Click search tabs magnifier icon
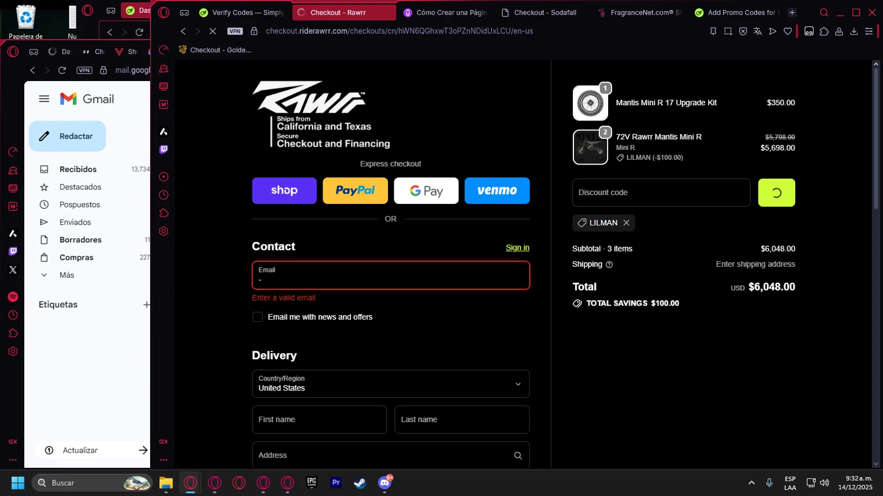883x496 pixels. pyautogui.click(x=824, y=12)
